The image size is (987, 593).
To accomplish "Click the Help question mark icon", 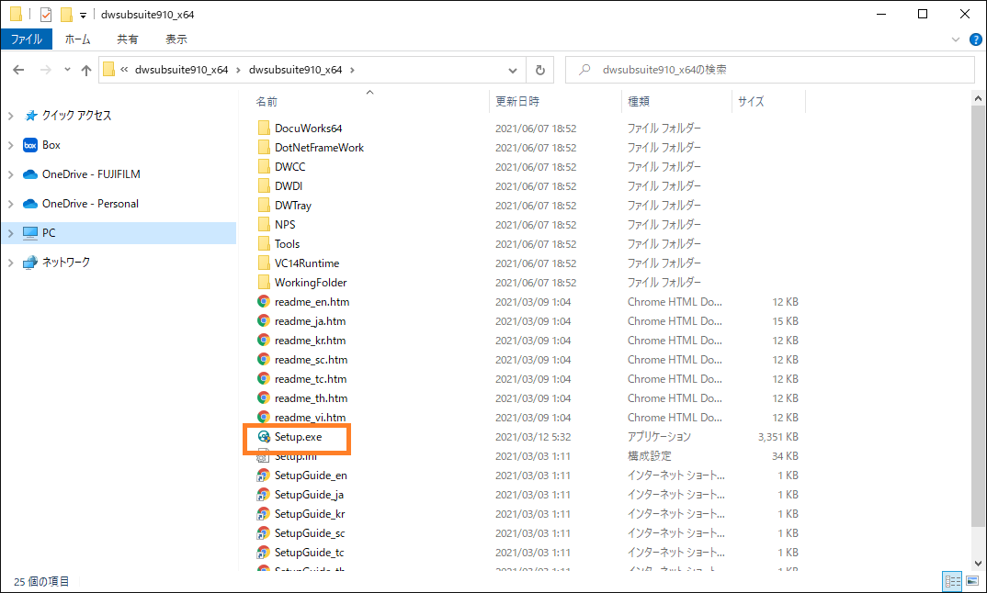I will (975, 39).
